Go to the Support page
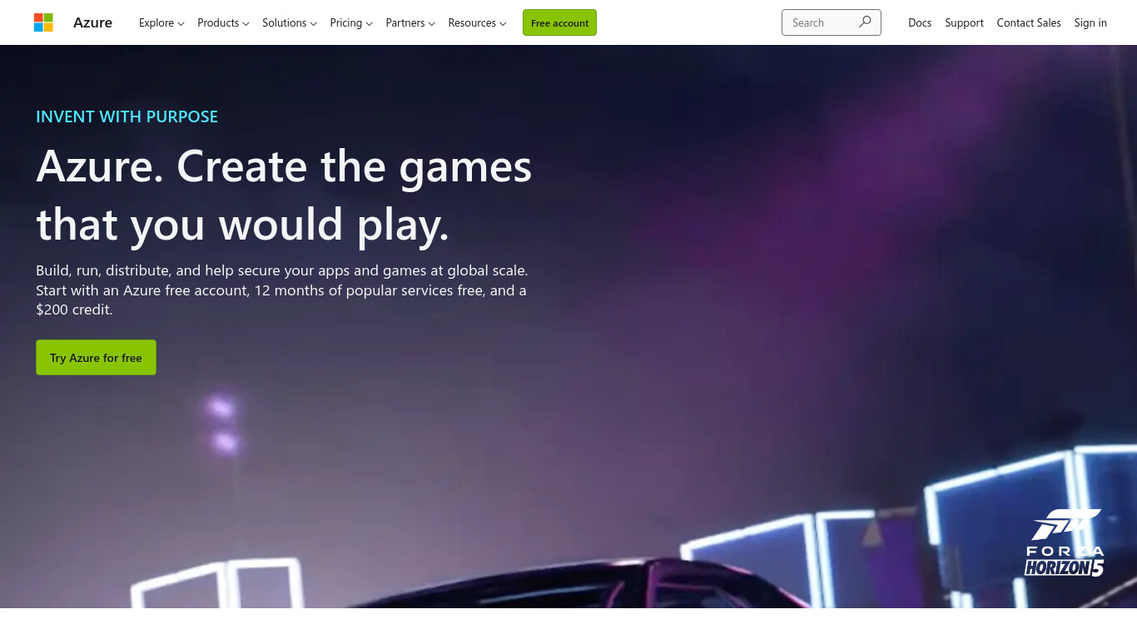 (964, 22)
